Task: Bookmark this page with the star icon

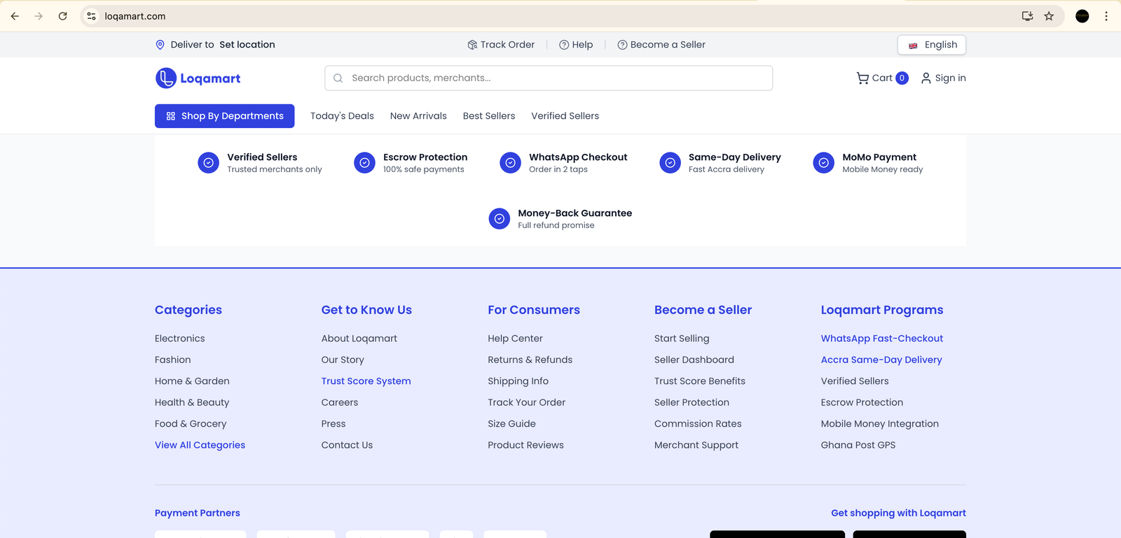Action: click(x=1049, y=16)
